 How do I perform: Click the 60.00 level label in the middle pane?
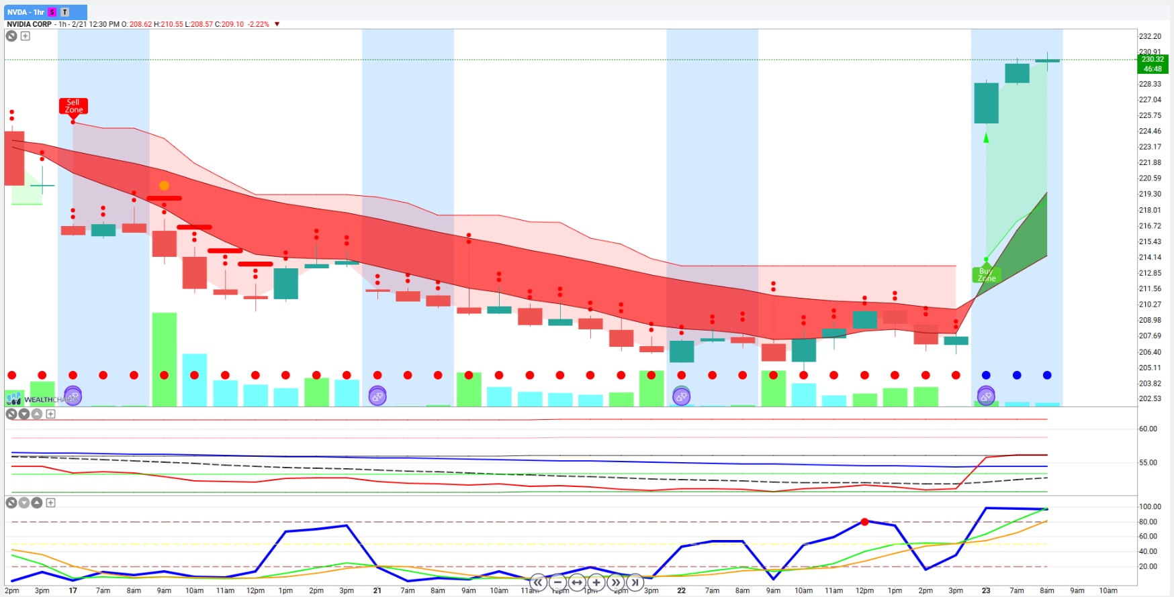tap(1148, 429)
